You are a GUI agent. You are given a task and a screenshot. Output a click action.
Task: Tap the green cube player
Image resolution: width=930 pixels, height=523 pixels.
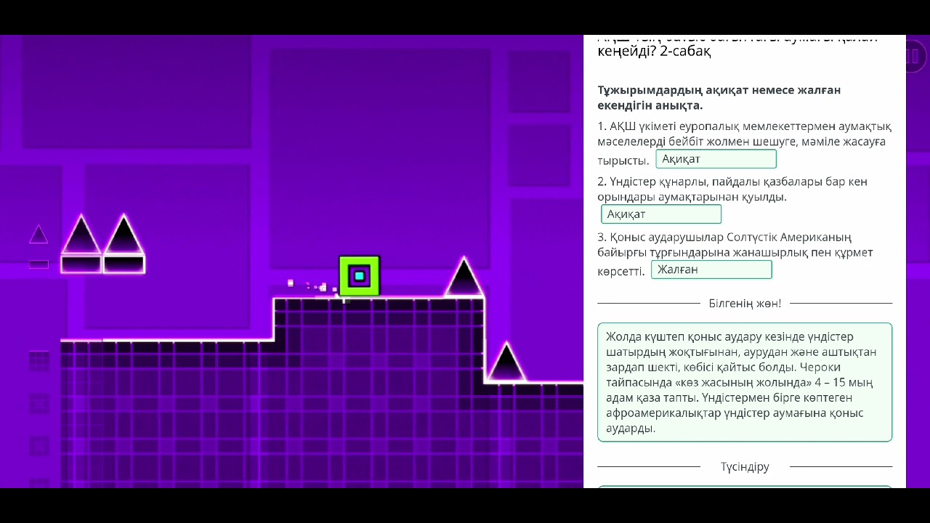[x=359, y=276]
